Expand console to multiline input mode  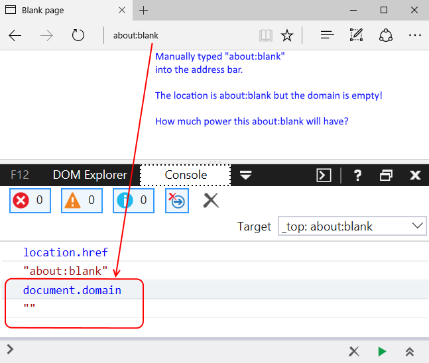410,352
